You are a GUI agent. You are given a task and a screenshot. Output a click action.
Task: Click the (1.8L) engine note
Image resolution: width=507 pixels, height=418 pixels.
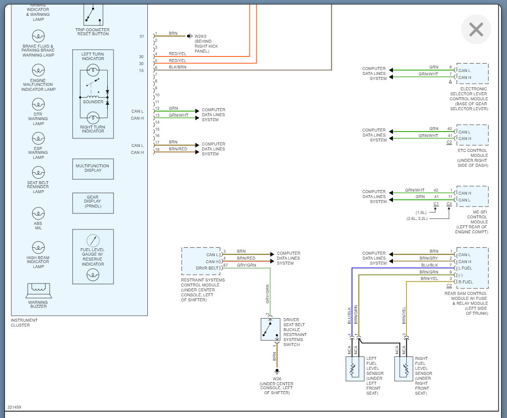coord(421,212)
